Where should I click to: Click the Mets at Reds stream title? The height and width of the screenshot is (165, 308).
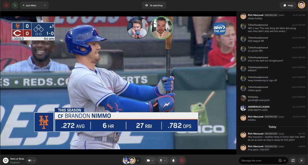17,159
